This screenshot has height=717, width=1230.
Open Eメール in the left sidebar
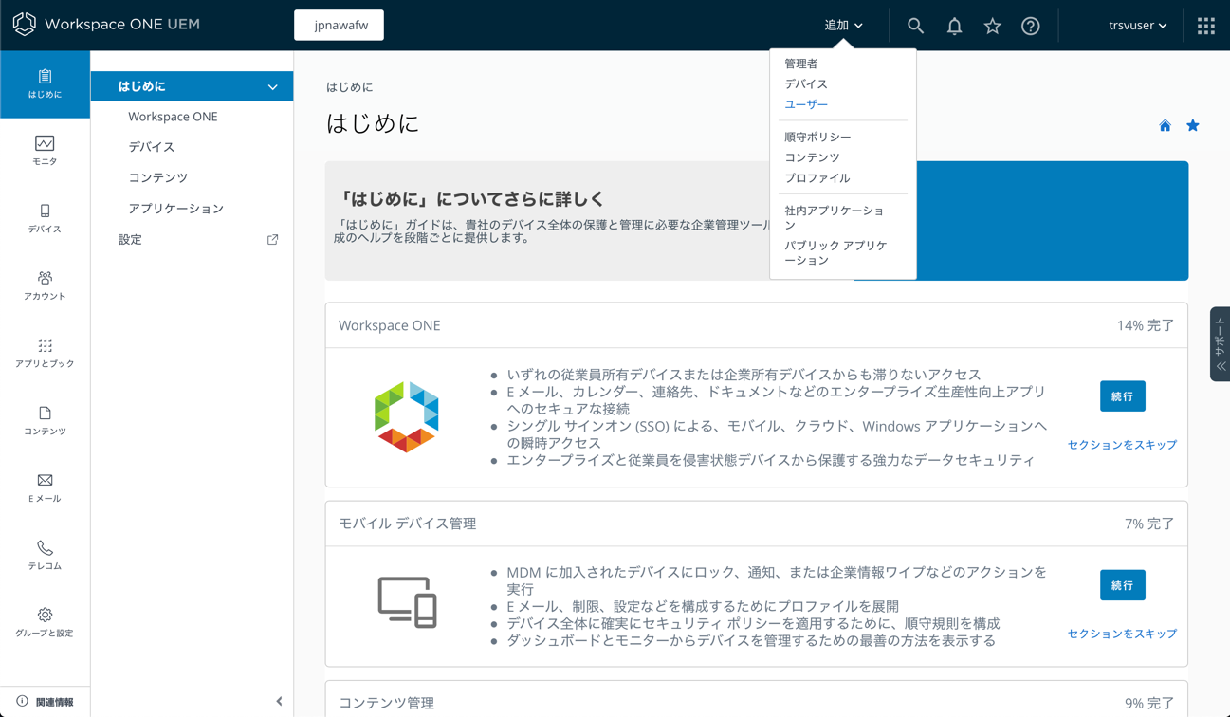tap(45, 487)
